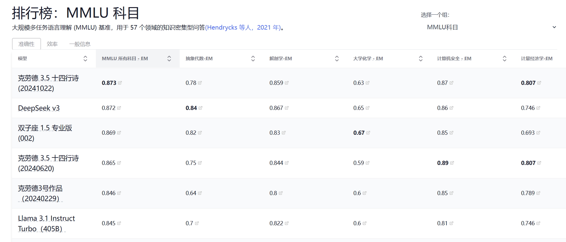This screenshot has width=566, height=242.
Task: Open link icon next to 0.822 anatomy value
Action: (x=287, y=223)
